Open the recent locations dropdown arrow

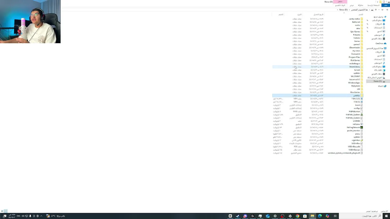[379, 10]
